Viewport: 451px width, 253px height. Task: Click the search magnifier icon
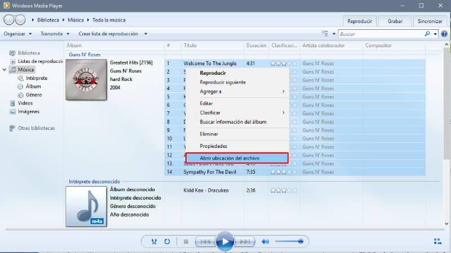click(427, 34)
